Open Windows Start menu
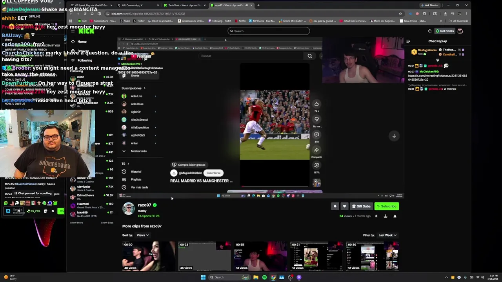This screenshot has width=502, height=282. click(203, 277)
